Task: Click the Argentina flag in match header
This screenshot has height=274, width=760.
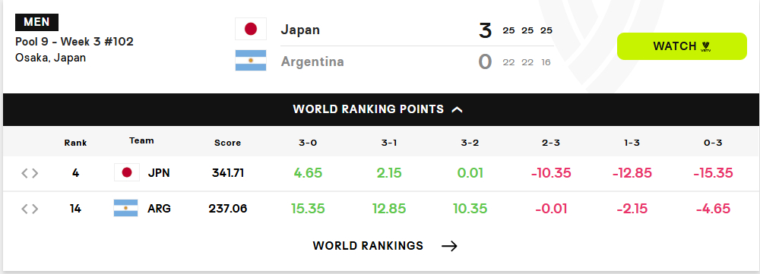Action: coord(251,61)
